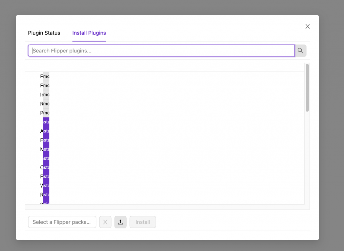
Task: Click the bottom Install button beside upload
Action: [x=143, y=222]
